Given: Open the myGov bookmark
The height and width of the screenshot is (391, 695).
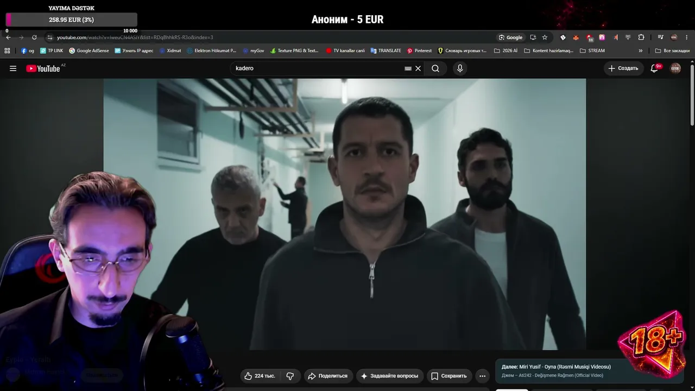Looking at the screenshot, I should click(253, 51).
